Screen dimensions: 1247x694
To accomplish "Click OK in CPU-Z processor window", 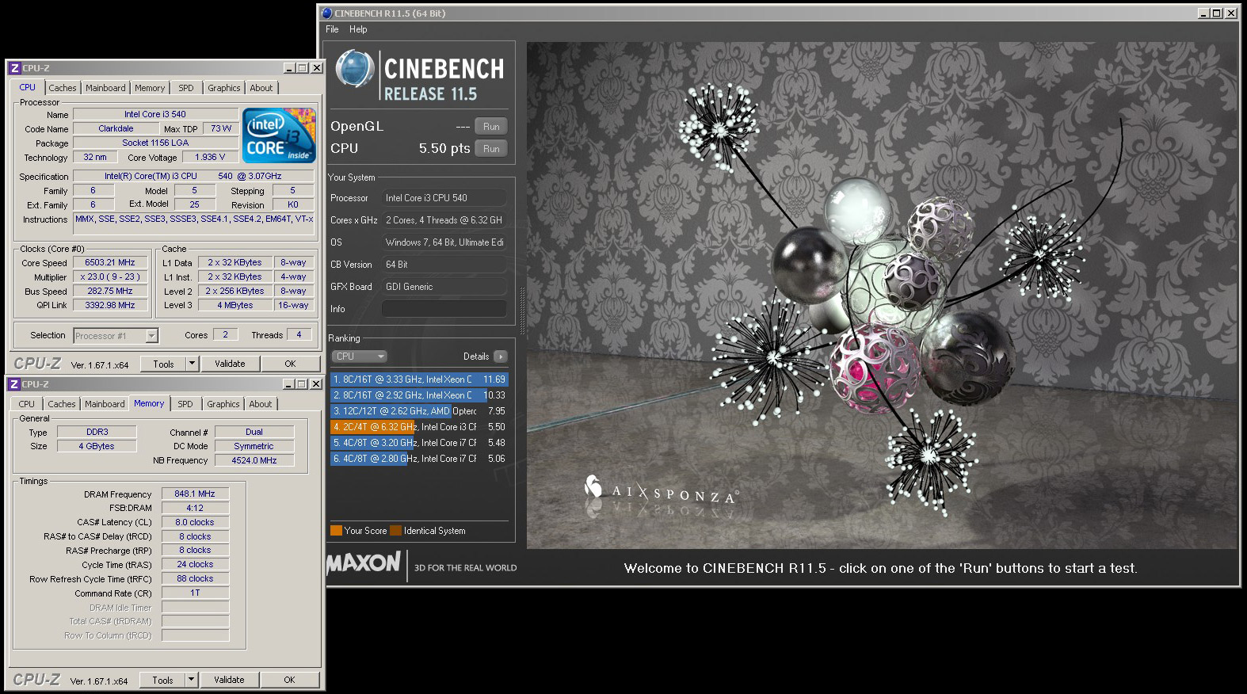I will pyautogui.click(x=290, y=364).
